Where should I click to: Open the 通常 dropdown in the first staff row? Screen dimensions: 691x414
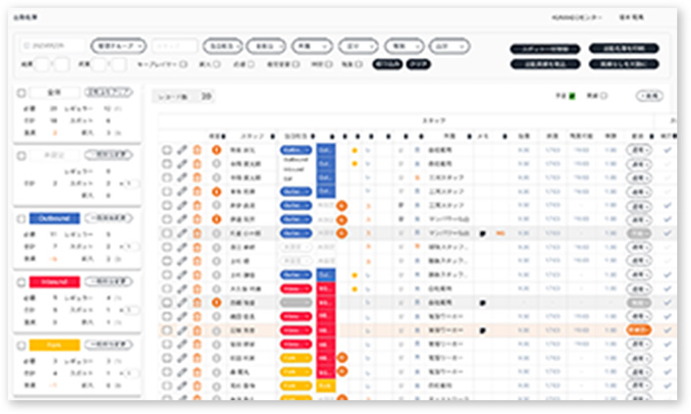click(639, 150)
